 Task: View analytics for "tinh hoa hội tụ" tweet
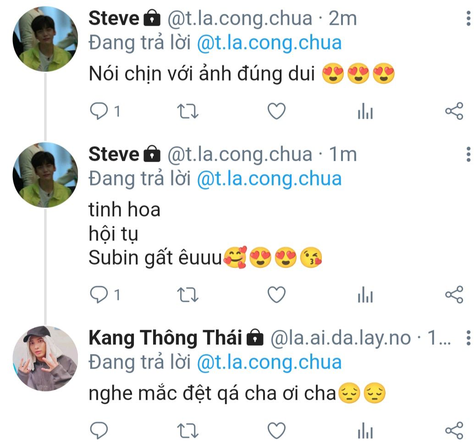[365, 295]
